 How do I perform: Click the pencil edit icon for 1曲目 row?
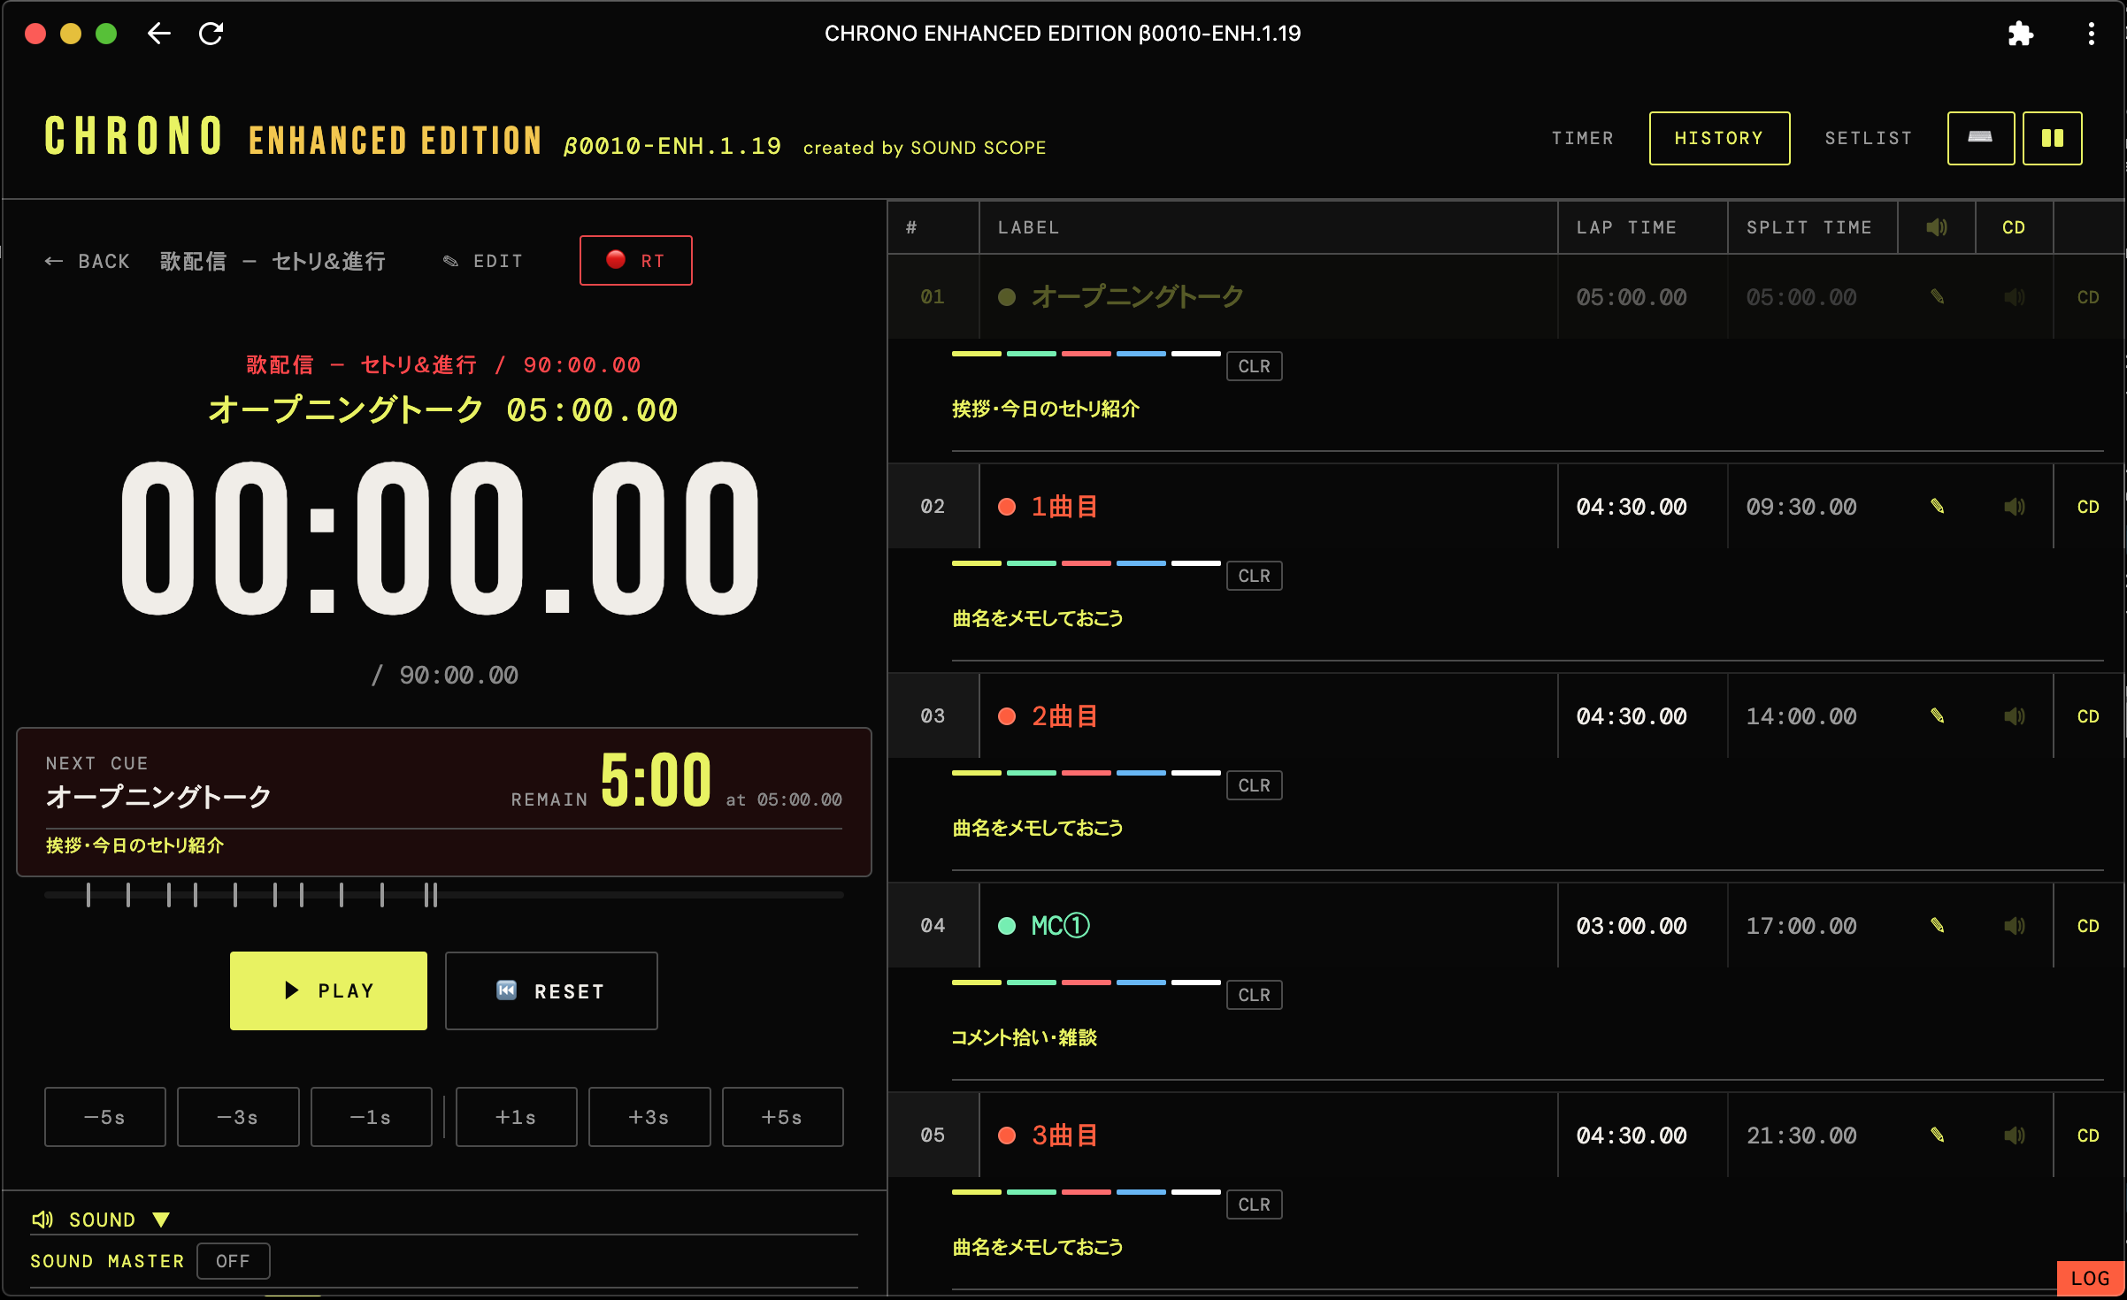coord(1937,506)
